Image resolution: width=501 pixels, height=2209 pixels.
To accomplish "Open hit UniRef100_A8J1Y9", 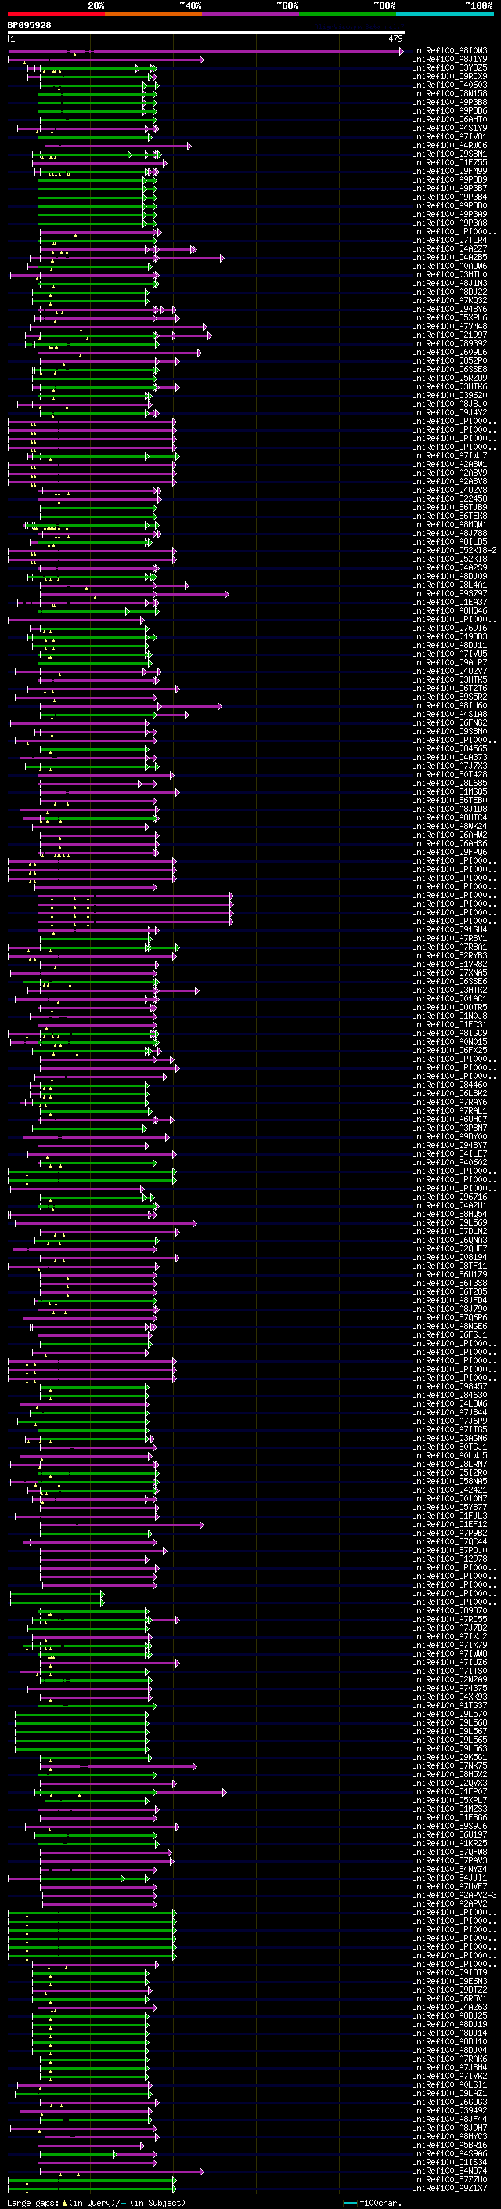I will point(449,60).
